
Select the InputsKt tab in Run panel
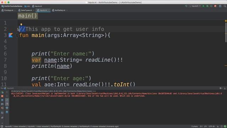pyautogui.click(x=9, y=88)
